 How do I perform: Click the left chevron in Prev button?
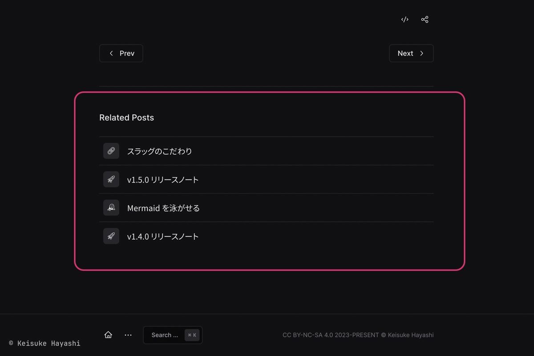click(111, 53)
